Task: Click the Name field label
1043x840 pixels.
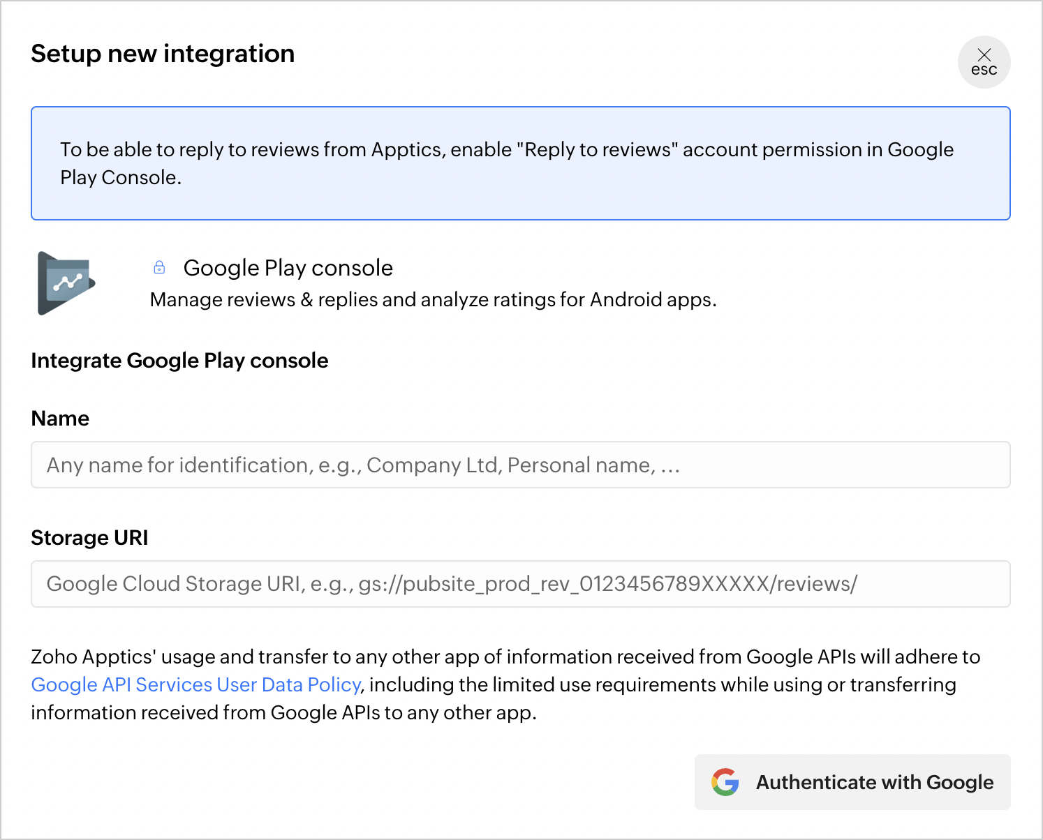Action: coord(60,419)
